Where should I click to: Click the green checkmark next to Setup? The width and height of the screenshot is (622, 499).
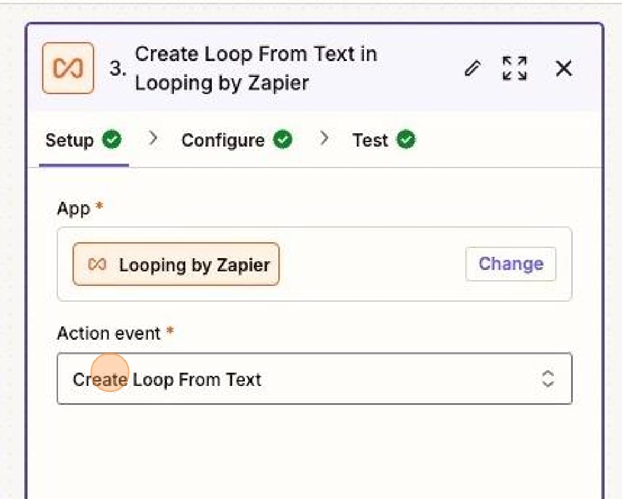click(x=112, y=140)
